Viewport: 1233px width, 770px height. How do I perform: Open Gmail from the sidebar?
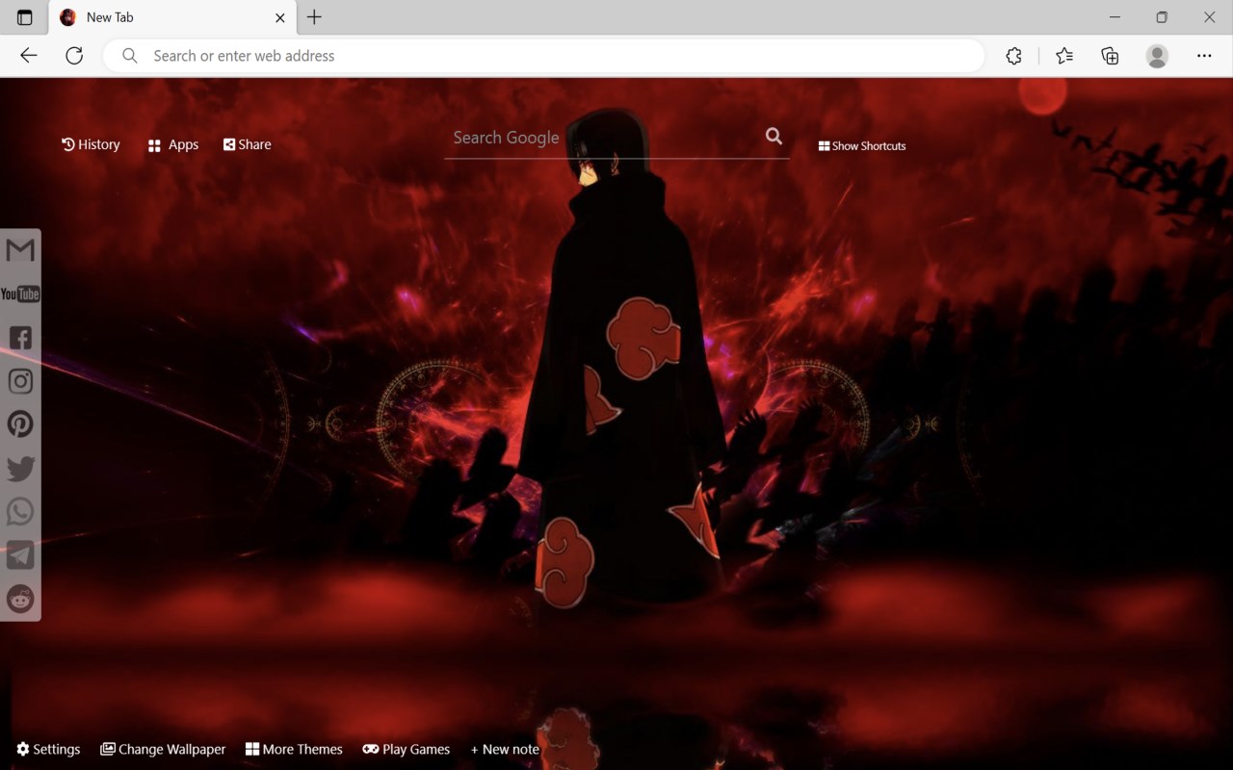coord(20,250)
